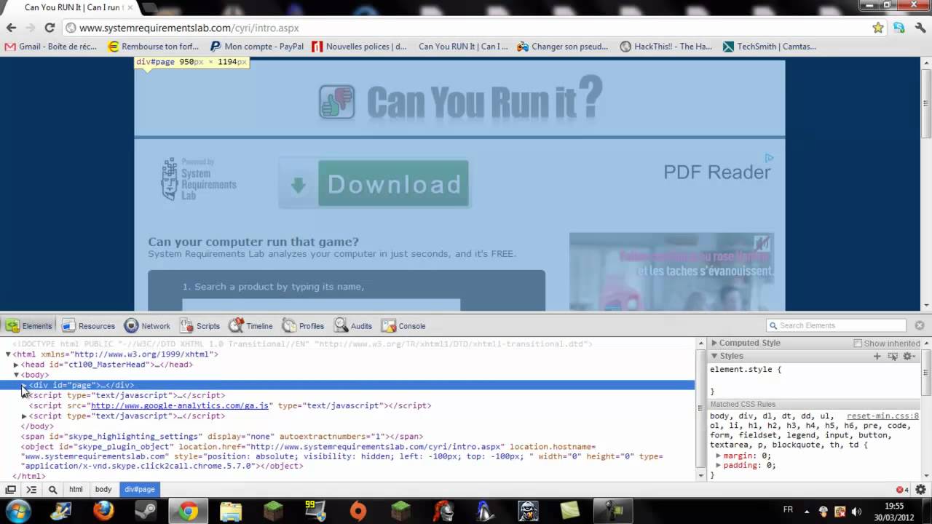Open the Changer son pseud... bookmark
Screen dimensions: 932x524
coord(563,47)
